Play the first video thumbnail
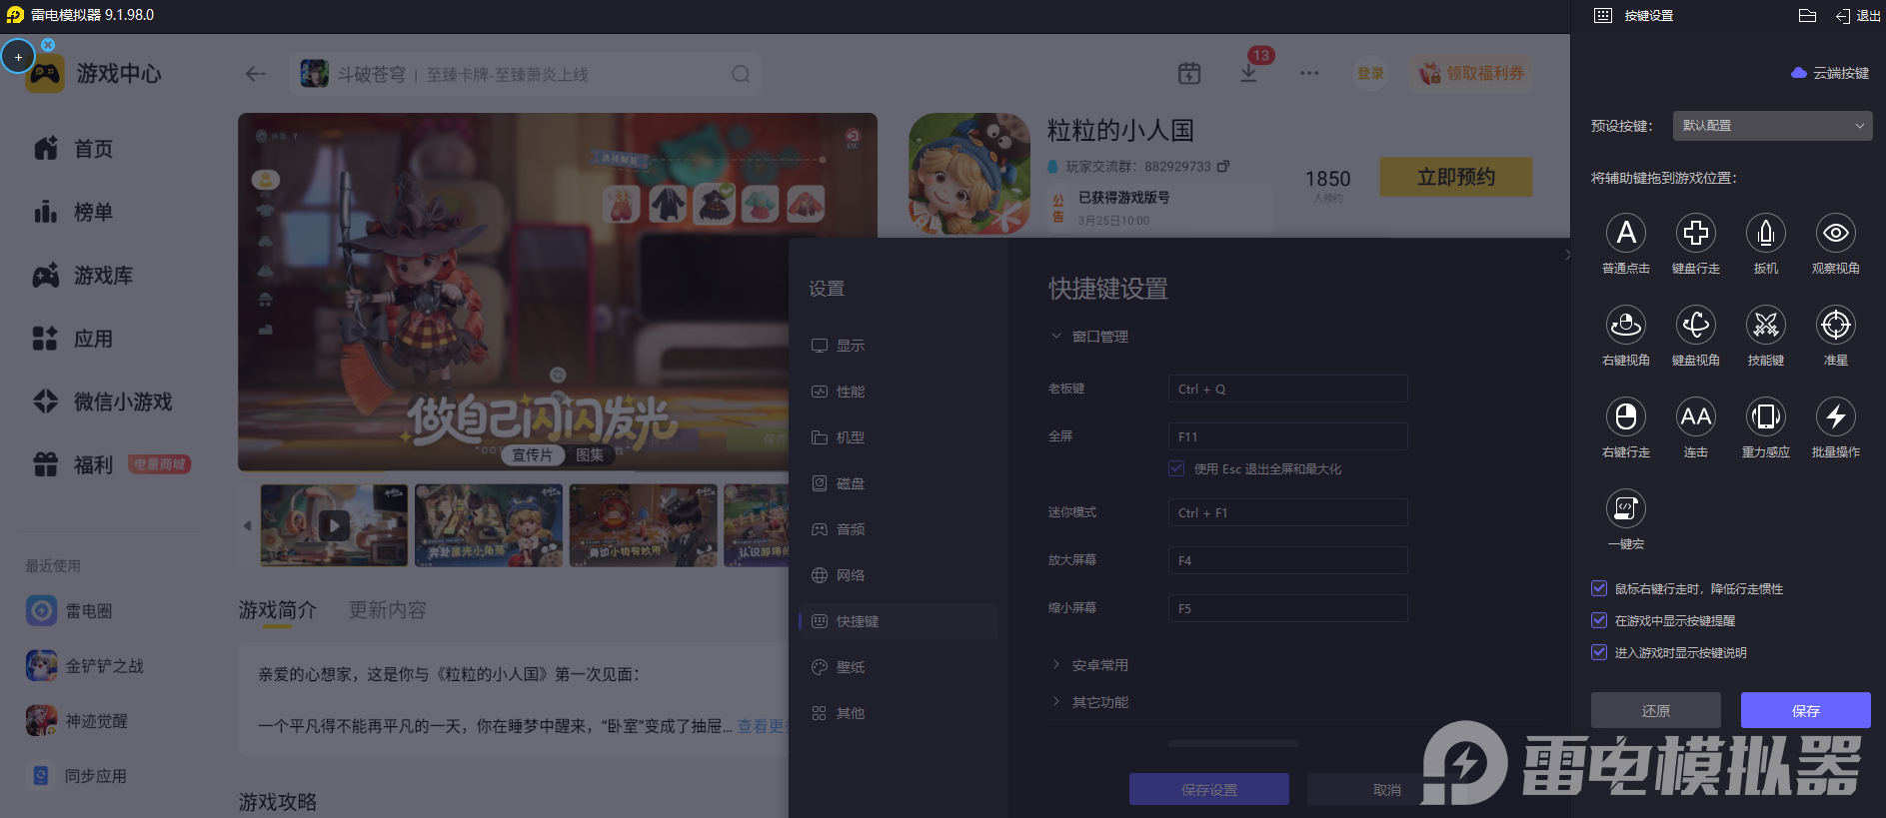This screenshot has width=1886, height=818. click(334, 525)
